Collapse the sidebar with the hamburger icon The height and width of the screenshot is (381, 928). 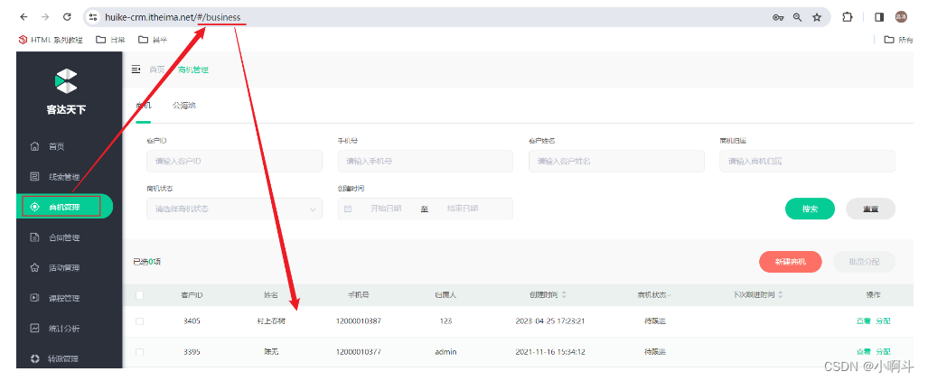[x=136, y=70]
